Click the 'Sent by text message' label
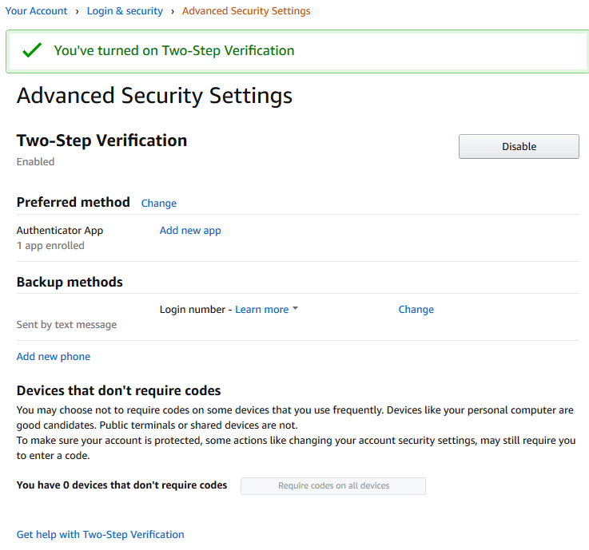This screenshot has height=550, width=589. [x=66, y=325]
